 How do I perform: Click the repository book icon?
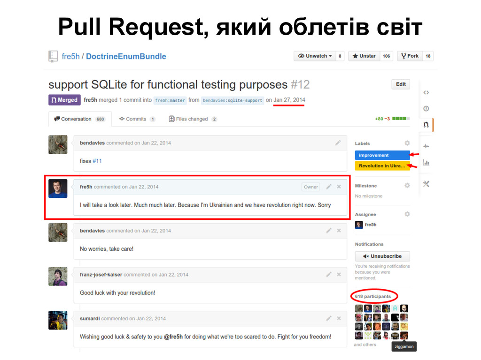53,57
